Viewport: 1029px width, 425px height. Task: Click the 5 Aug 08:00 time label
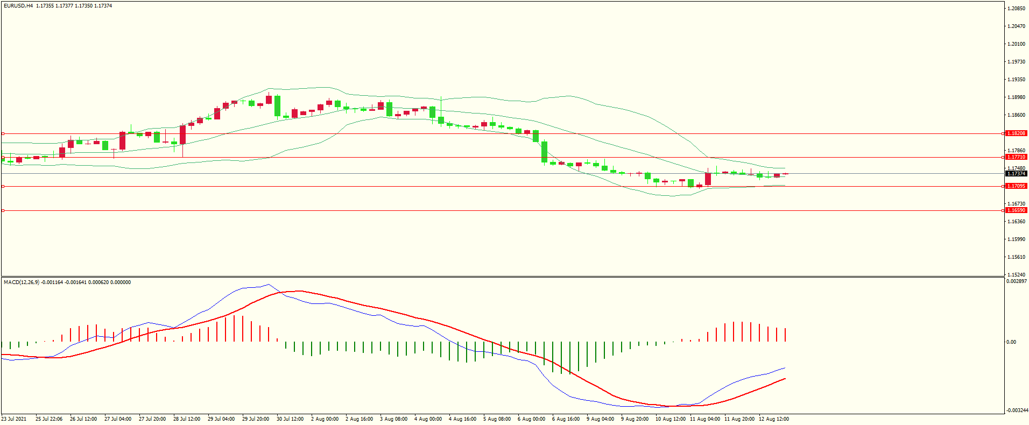(x=497, y=419)
